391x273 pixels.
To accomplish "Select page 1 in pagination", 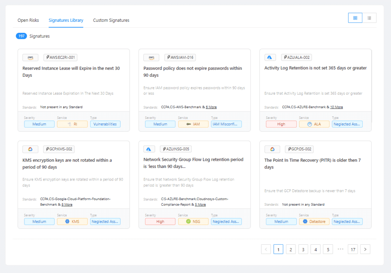I will 278,249.
